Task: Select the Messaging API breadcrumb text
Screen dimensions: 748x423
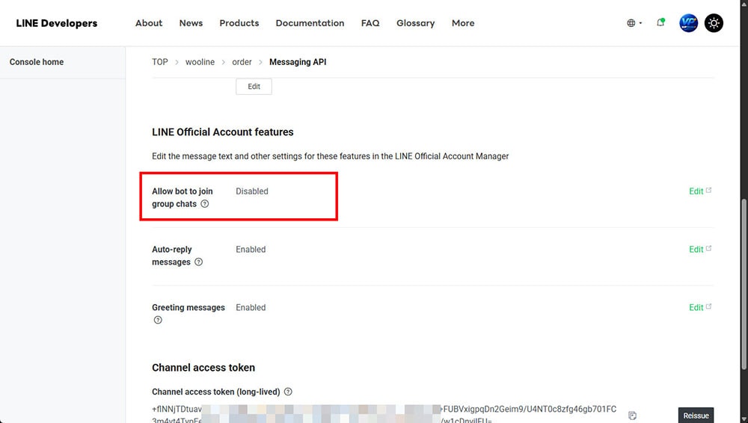Action: pyautogui.click(x=298, y=62)
